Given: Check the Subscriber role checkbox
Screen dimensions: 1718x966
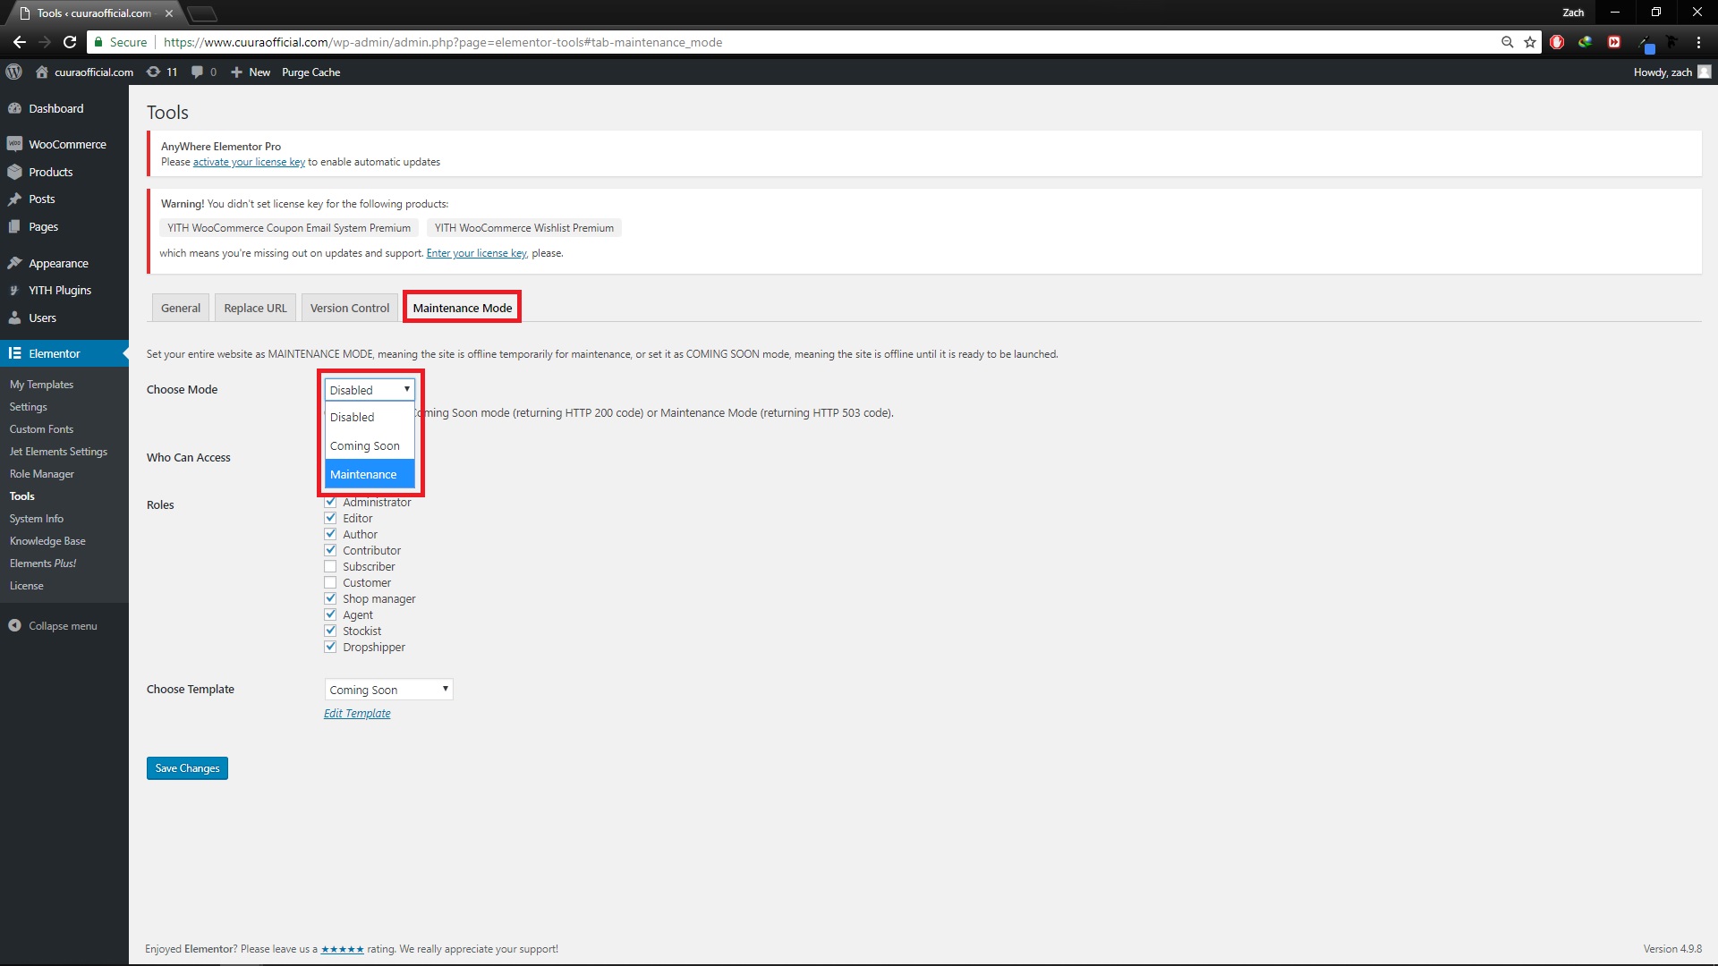Looking at the screenshot, I should 330,566.
